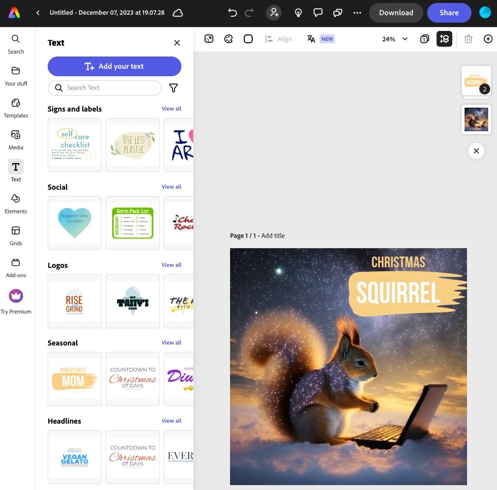Open the theme color palette icon
497x490 pixels.
tap(229, 39)
